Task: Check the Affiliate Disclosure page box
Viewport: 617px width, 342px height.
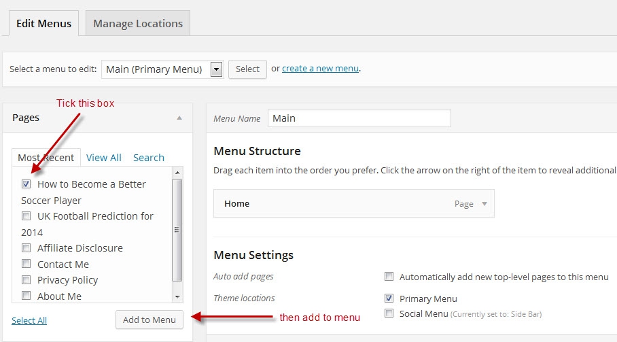Action: pyautogui.click(x=27, y=247)
